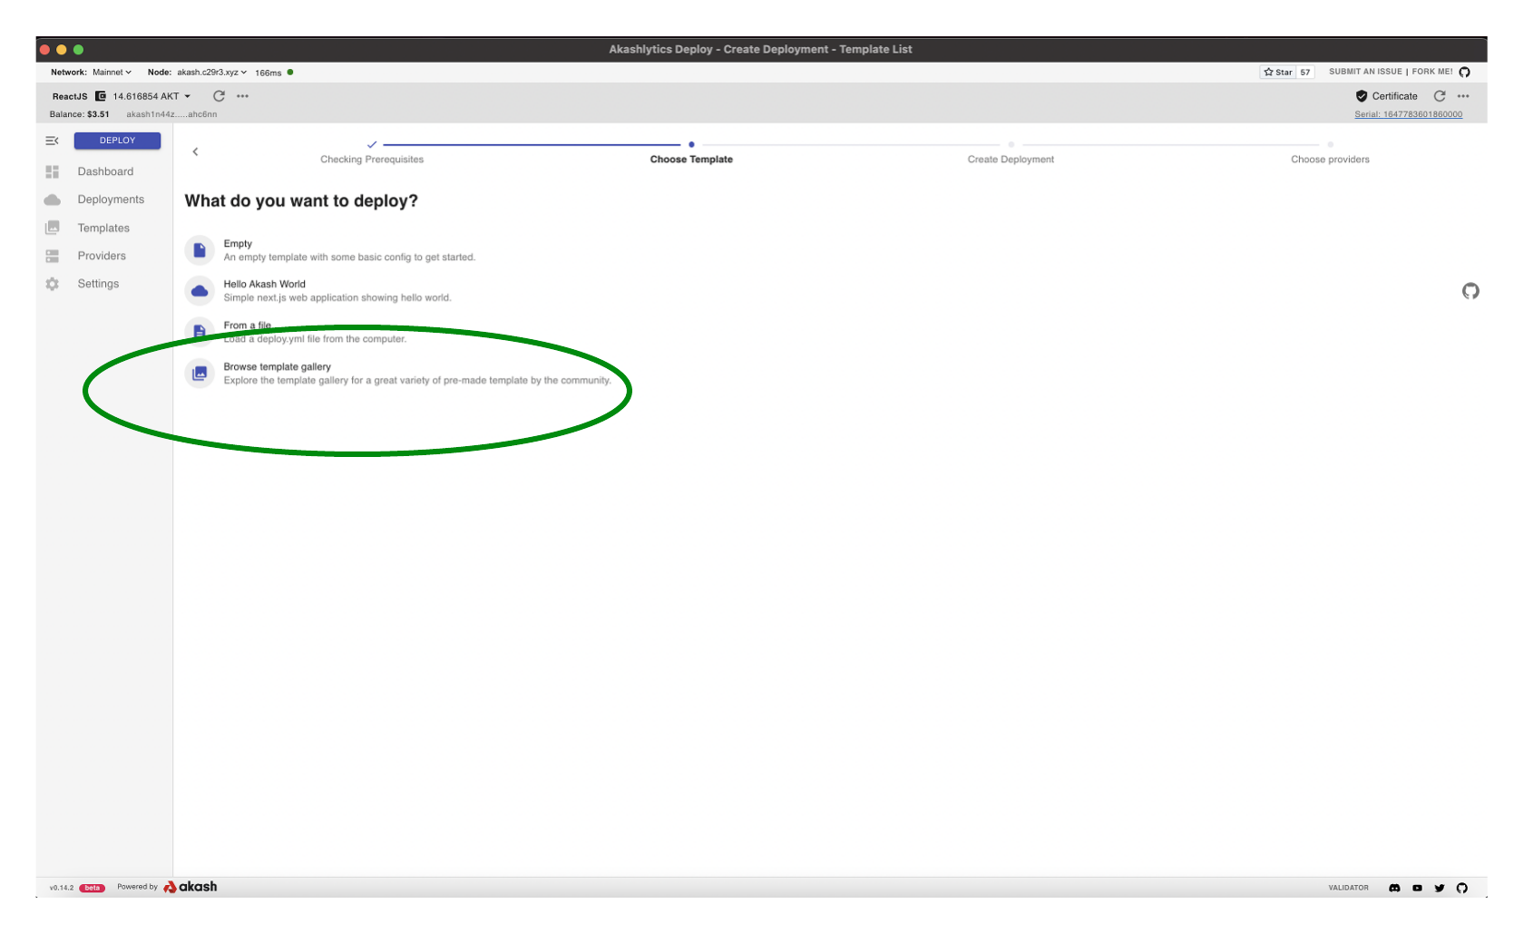The image size is (1524, 933).
Task: Open Providers in the sidebar
Action: click(x=102, y=256)
